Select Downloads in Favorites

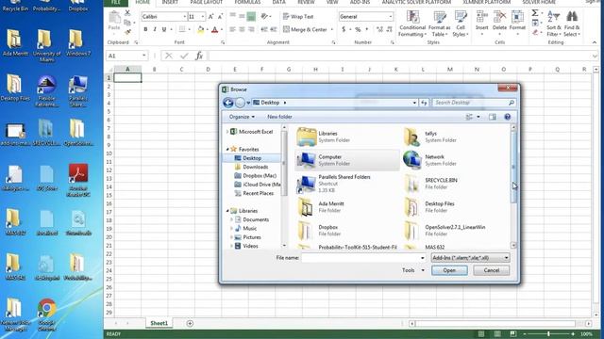(255, 168)
